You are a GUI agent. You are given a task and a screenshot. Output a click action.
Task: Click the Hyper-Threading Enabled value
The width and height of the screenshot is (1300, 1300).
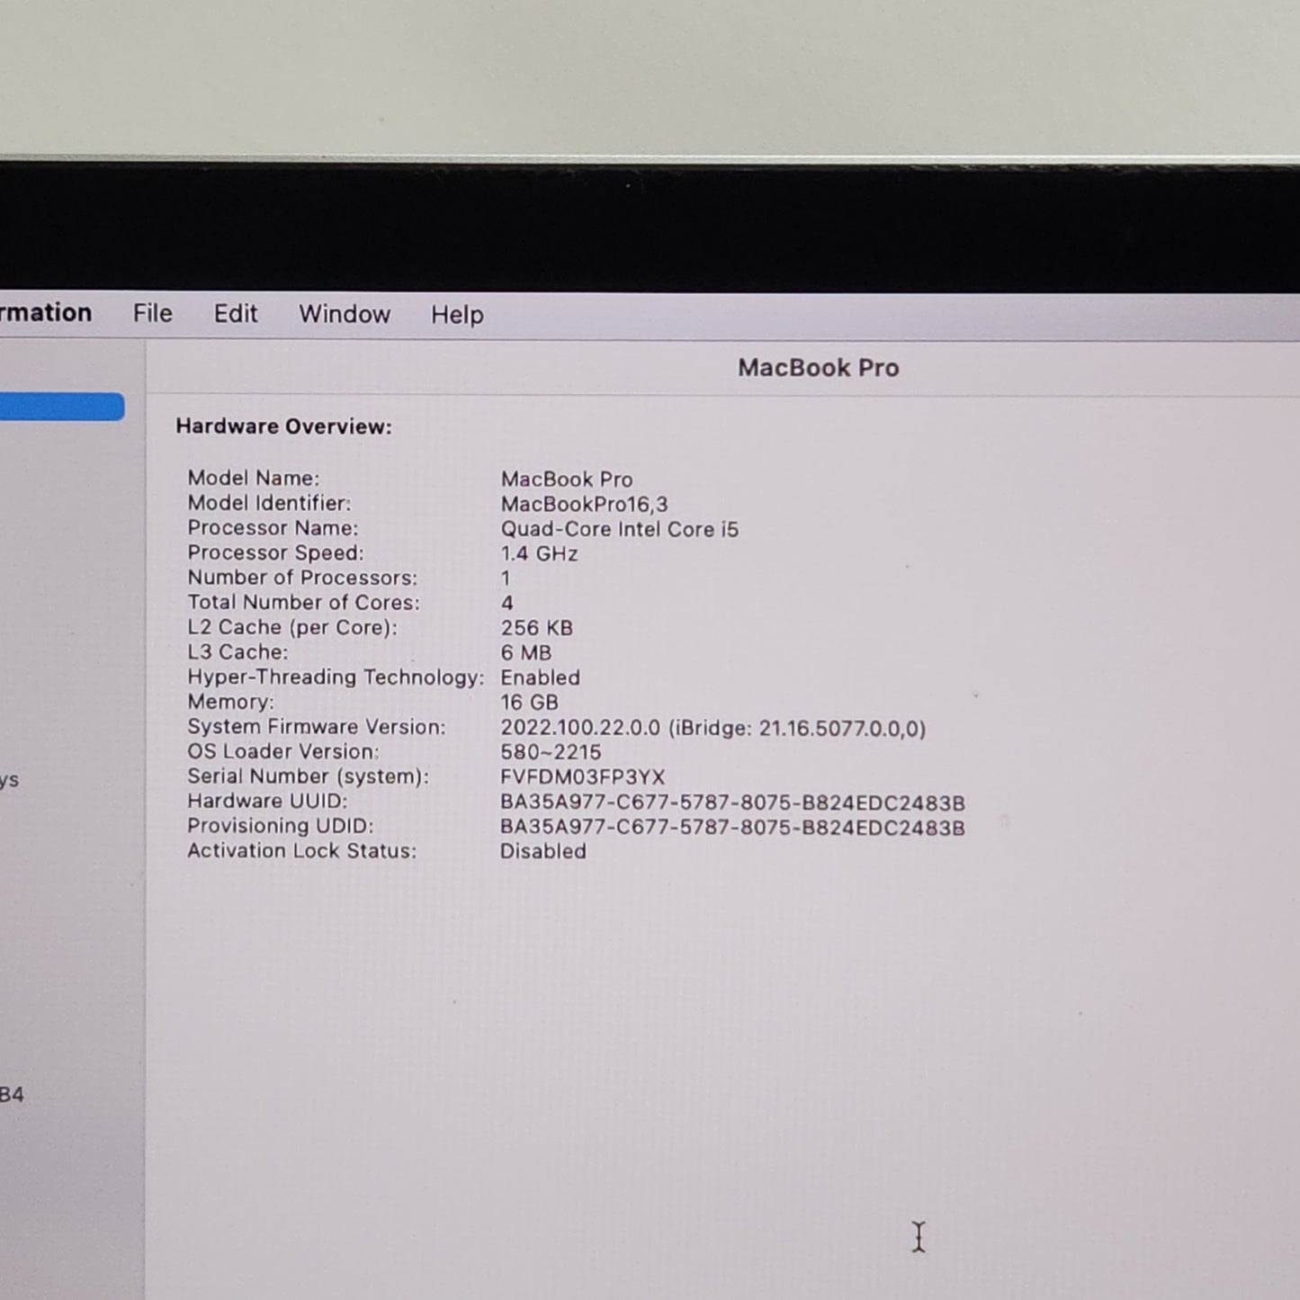(x=540, y=677)
